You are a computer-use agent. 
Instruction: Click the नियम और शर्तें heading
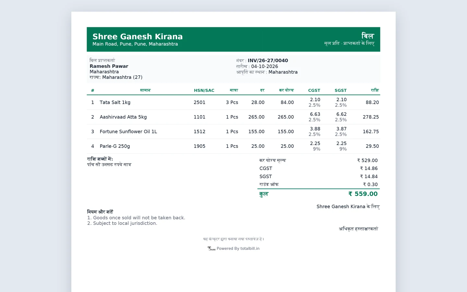100,212
